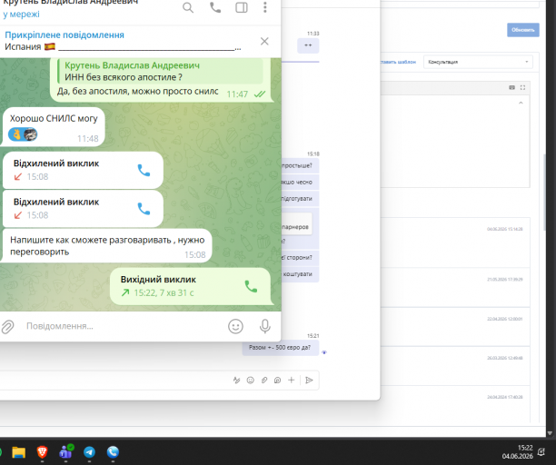556x465 pixels.
Task: Toggle the Telegram side panel icon
Action: [x=242, y=7]
